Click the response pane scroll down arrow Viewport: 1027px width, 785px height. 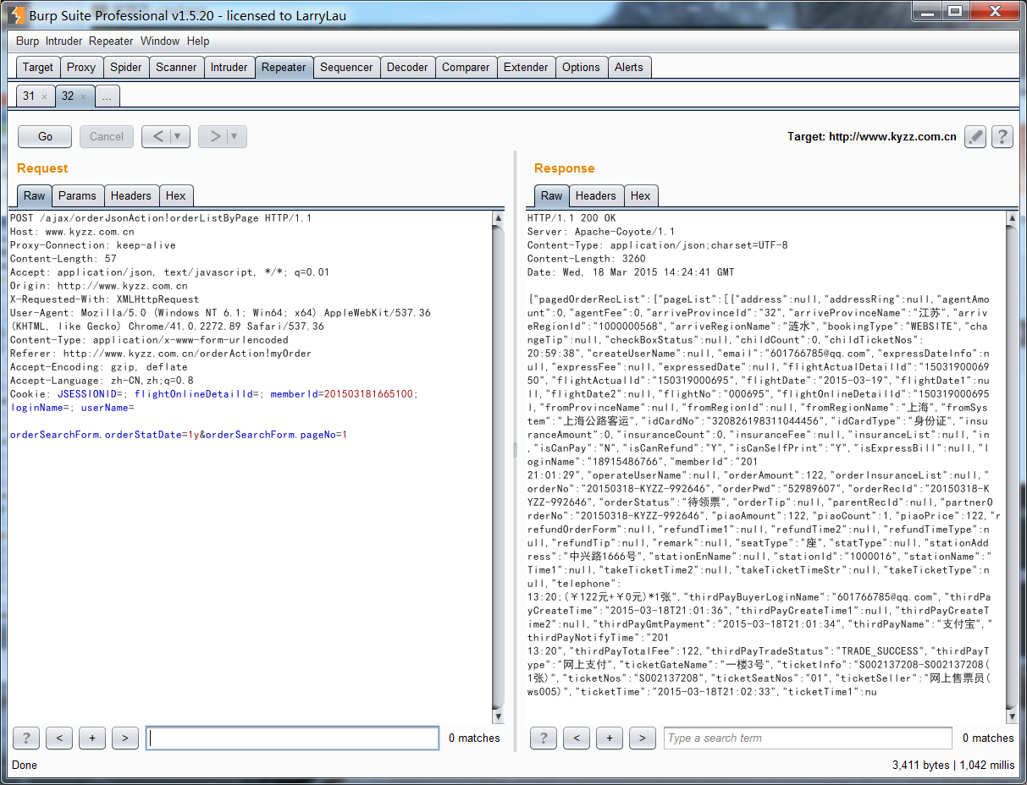1012,717
